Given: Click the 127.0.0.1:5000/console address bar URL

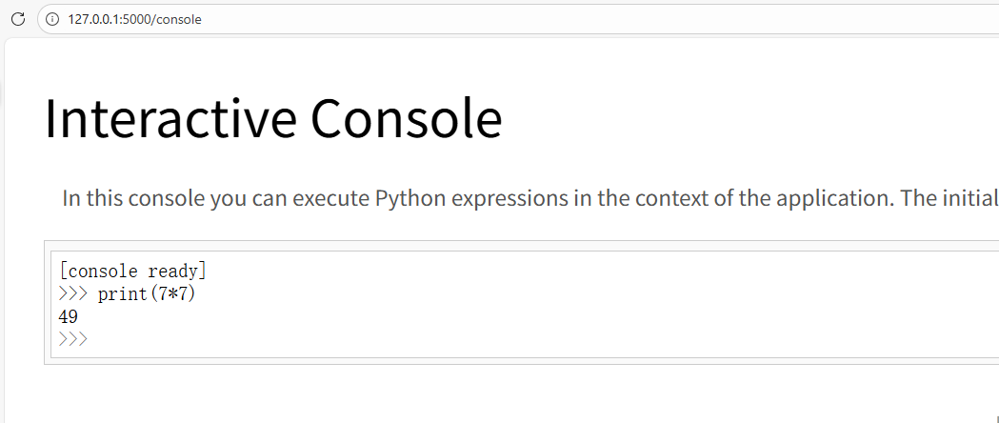Looking at the screenshot, I should click(134, 19).
